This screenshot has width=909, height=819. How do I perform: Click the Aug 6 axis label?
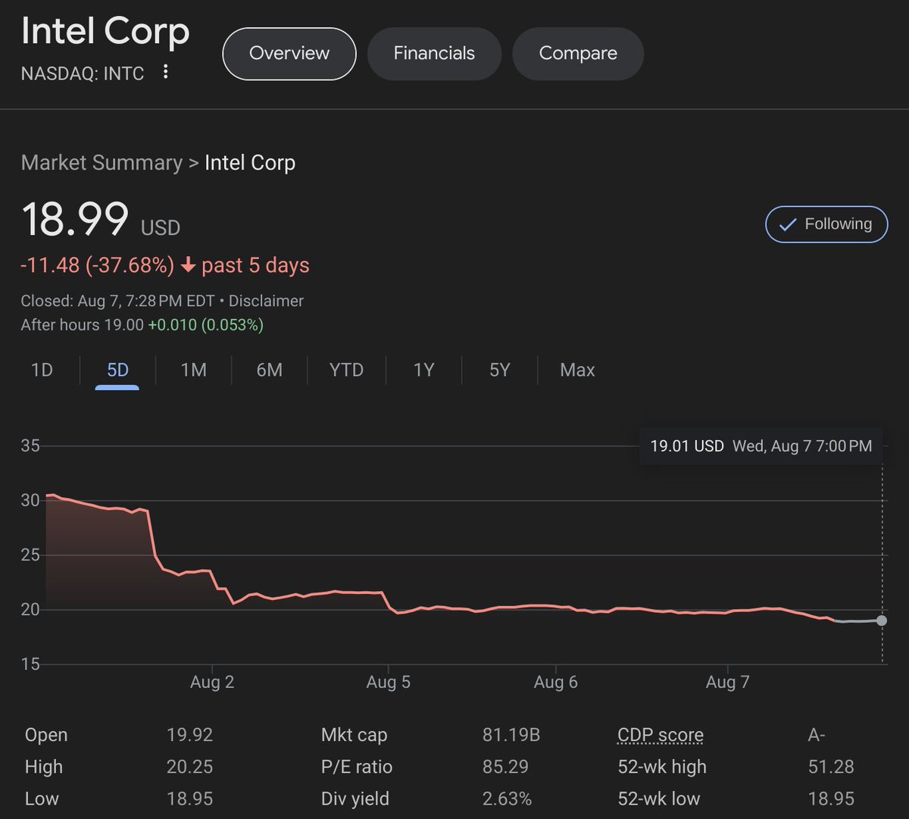(x=555, y=682)
